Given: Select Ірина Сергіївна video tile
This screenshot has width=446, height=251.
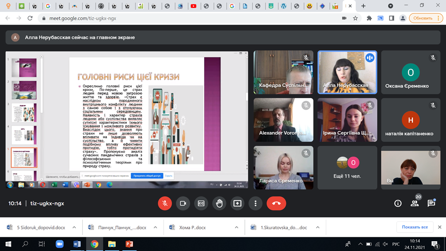Looking at the screenshot, I should tap(347, 120).
